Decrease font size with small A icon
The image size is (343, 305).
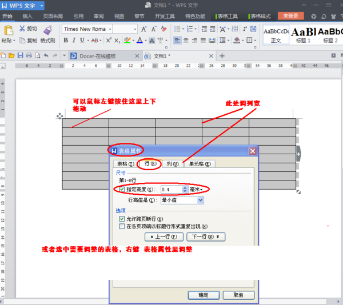154,29
